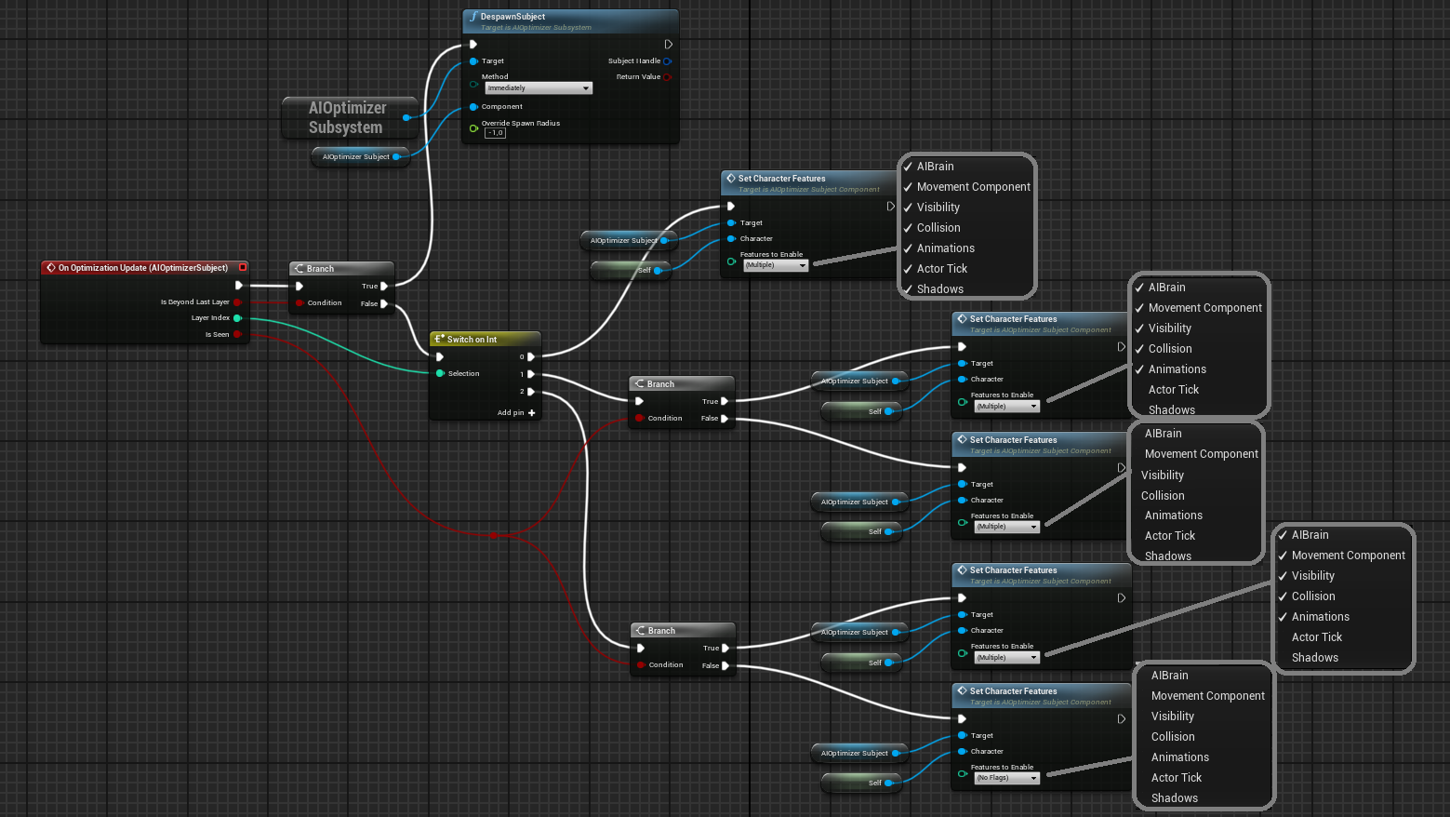Viewport: 1450px width, 817px height.
Task: Uncheck the checked Actor Tick feature option
Action: (x=941, y=269)
